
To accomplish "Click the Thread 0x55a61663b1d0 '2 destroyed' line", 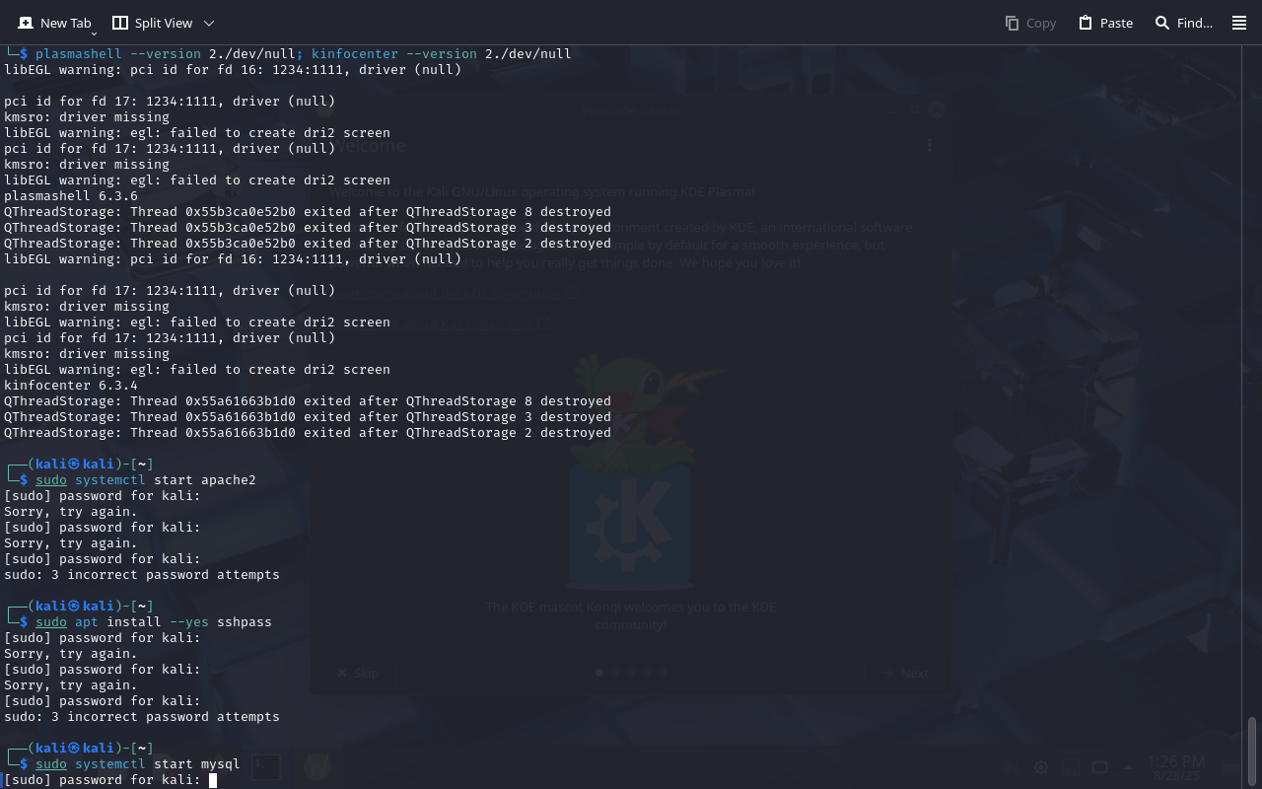I will (x=308, y=433).
